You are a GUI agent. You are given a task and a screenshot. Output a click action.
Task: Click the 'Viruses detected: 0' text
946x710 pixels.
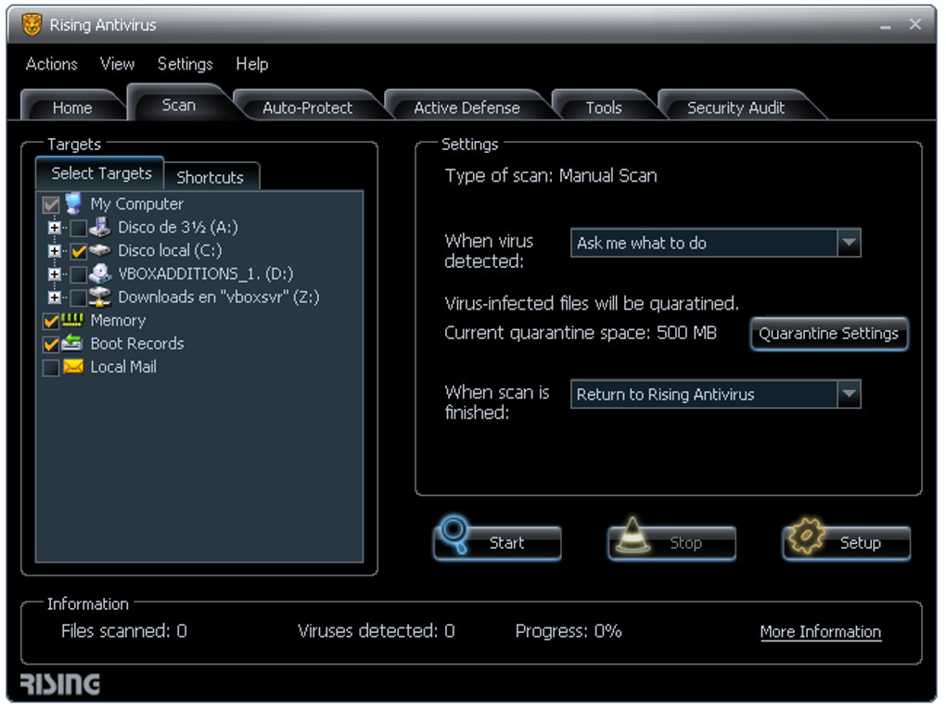tap(376, 630)
